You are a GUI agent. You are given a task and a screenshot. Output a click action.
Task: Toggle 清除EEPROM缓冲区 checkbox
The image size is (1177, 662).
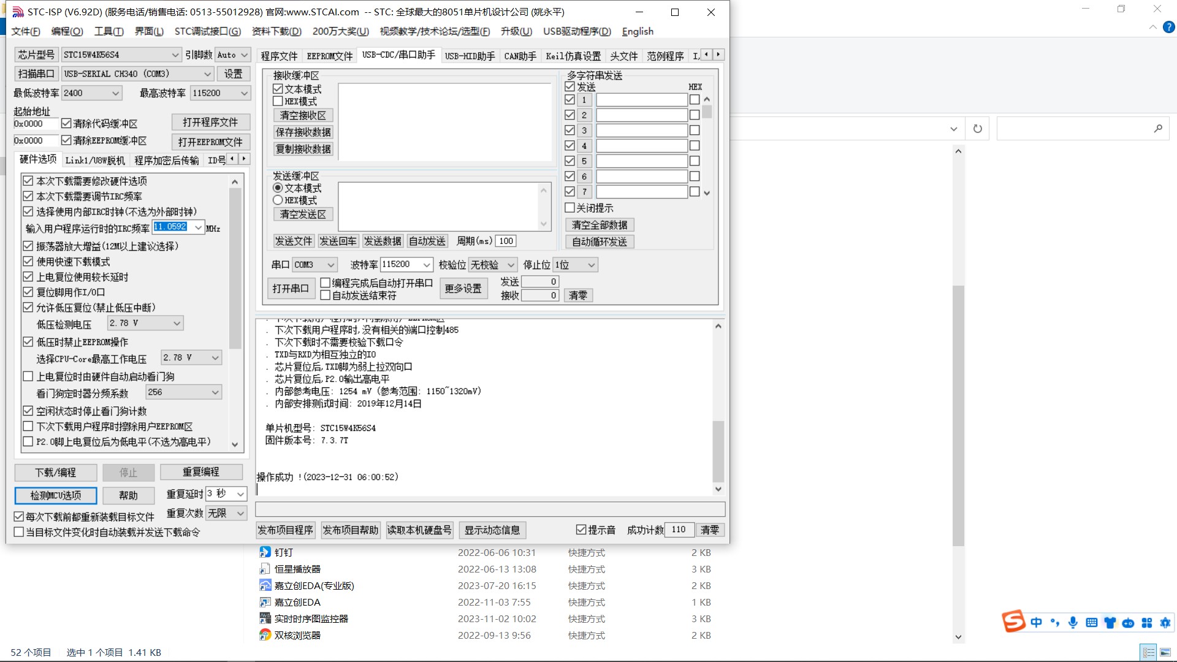click(x=66, y=140)
